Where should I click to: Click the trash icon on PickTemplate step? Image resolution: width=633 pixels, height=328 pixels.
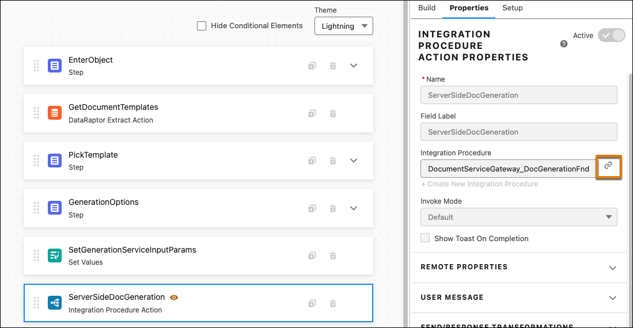point(333,161)
